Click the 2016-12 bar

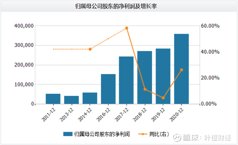pyautogui.click(x=108, y=89)
